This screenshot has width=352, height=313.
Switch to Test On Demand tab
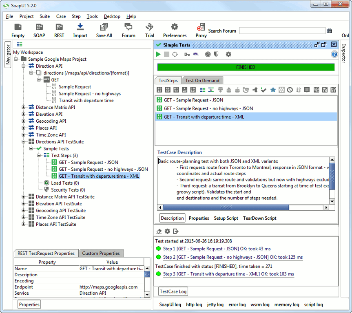point(202,81)
